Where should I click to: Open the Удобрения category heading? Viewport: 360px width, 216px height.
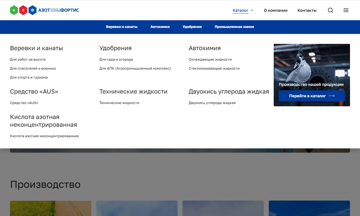point(115,48)
